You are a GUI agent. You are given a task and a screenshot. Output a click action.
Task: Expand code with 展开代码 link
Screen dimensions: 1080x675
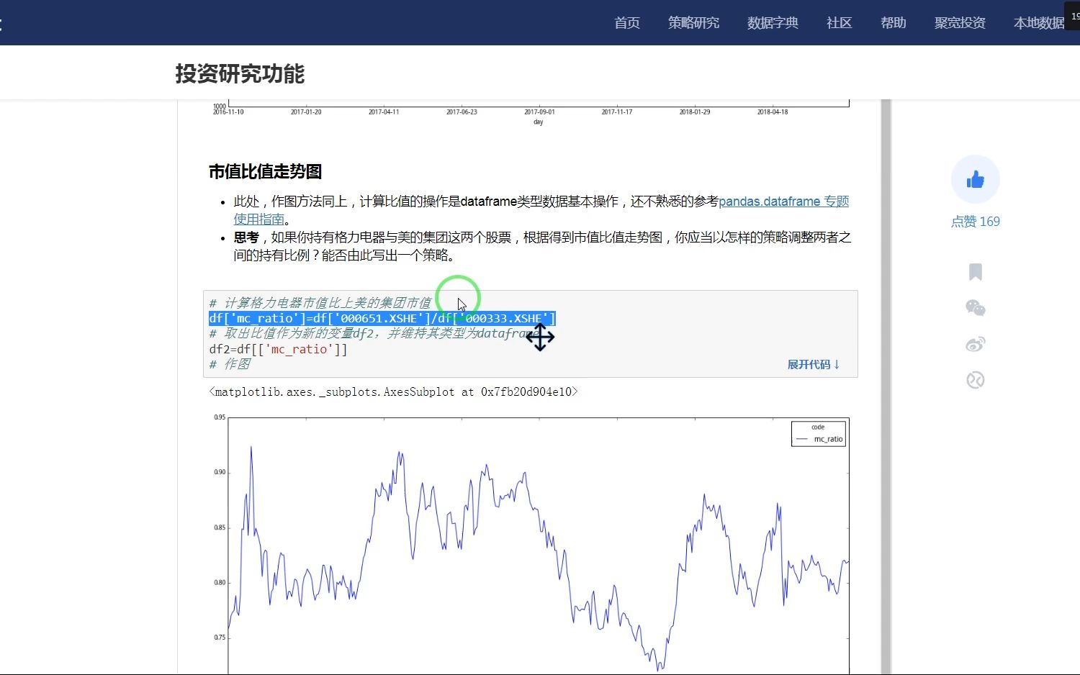point(813,364)
